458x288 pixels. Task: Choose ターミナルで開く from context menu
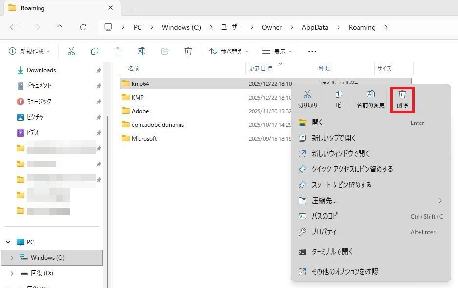332,252
